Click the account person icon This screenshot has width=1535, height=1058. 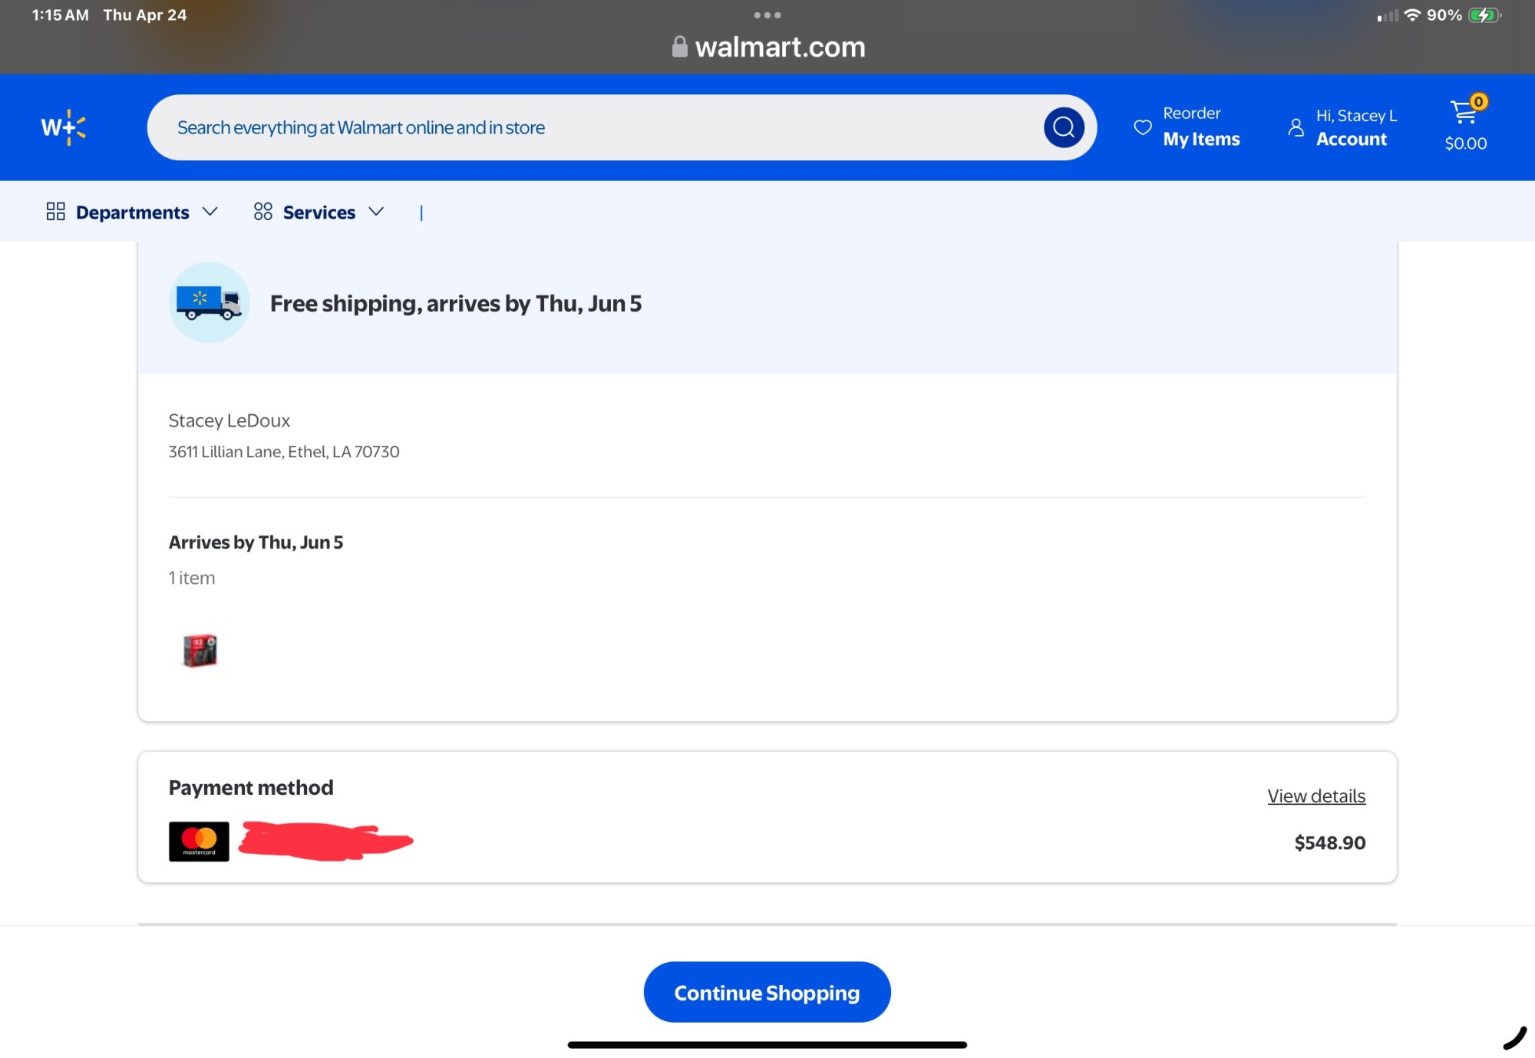1296,127
